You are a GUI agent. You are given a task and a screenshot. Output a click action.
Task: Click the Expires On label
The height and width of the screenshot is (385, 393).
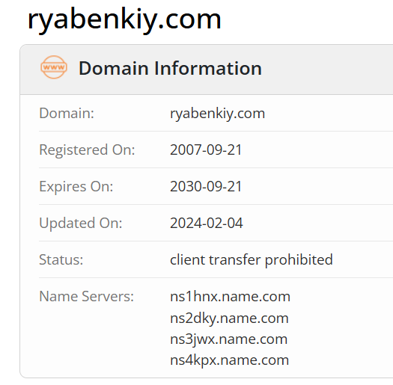(x=76, y=186)
